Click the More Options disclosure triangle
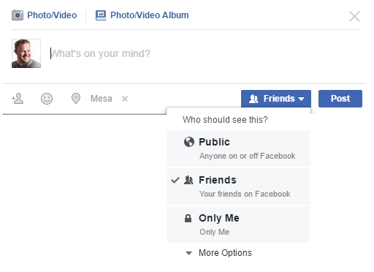Viewport: 374px width, 272px height. [x=188, y=253]
